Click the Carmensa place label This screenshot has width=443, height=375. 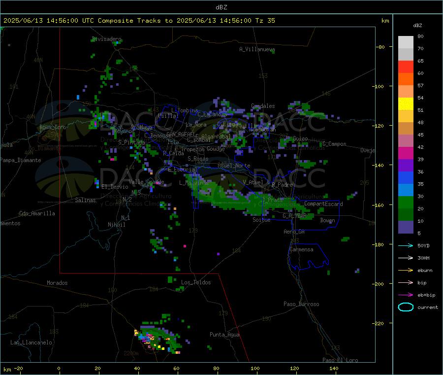coord(301,249)
